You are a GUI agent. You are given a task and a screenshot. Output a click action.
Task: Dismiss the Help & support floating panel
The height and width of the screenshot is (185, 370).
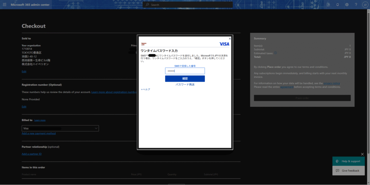point(362,154)
